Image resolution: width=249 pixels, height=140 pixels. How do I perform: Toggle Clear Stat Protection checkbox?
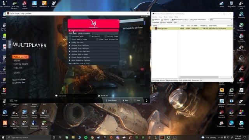[97, 39]
